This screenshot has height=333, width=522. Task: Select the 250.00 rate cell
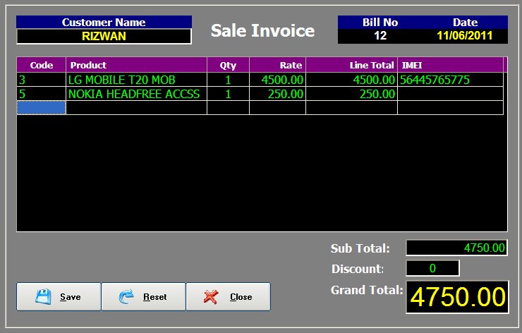coord(277,94)
